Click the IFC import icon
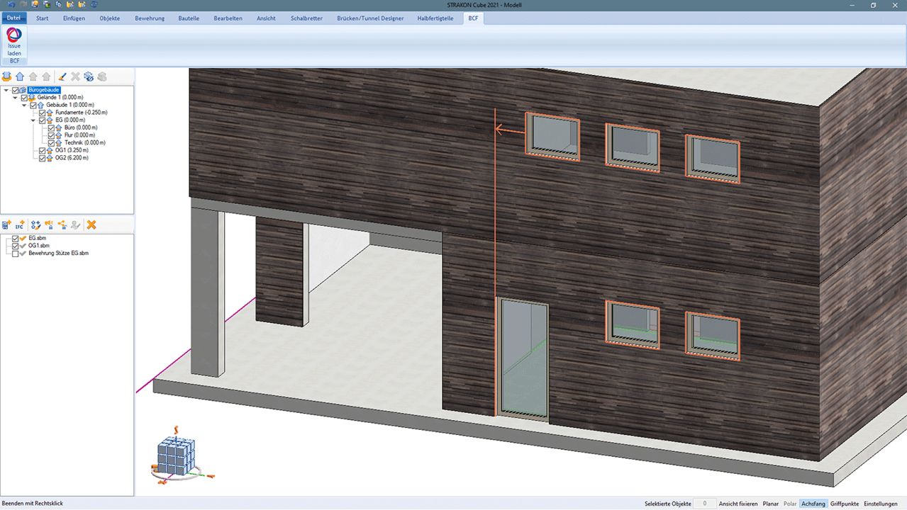The width and height of the screenshot is (907, 510). [x=20, y=225]
